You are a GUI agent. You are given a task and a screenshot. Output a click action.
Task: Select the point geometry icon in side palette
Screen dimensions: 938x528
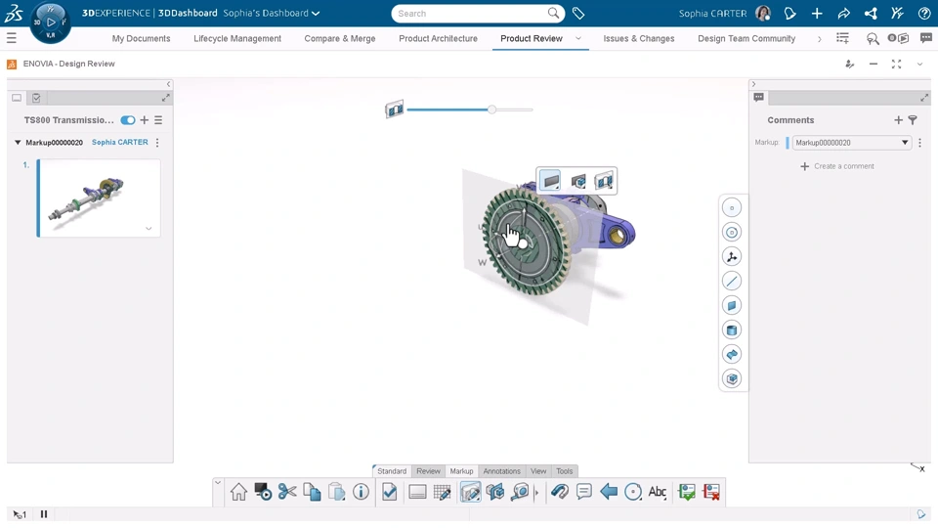pos(732,207)
